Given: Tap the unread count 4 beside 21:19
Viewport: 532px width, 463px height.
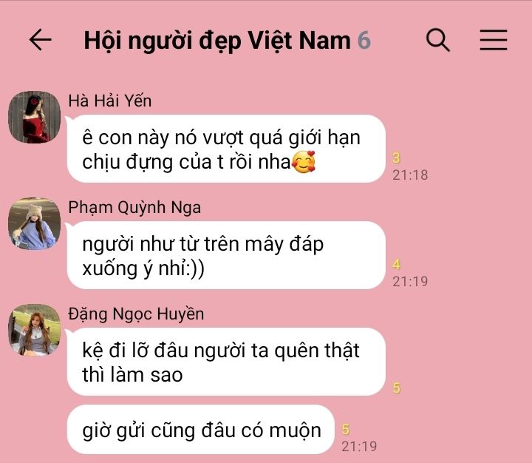Looking at the screenshot, I should [396, 264].
